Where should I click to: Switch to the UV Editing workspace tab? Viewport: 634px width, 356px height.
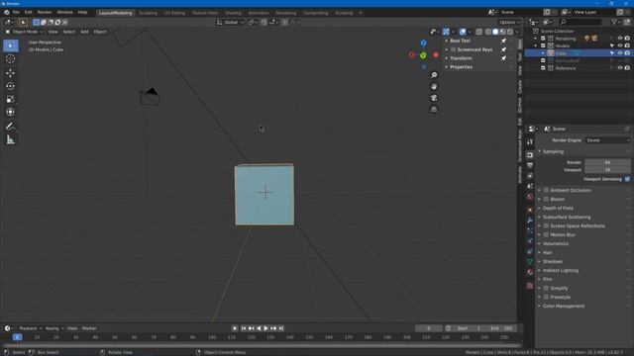coord(174,13)
